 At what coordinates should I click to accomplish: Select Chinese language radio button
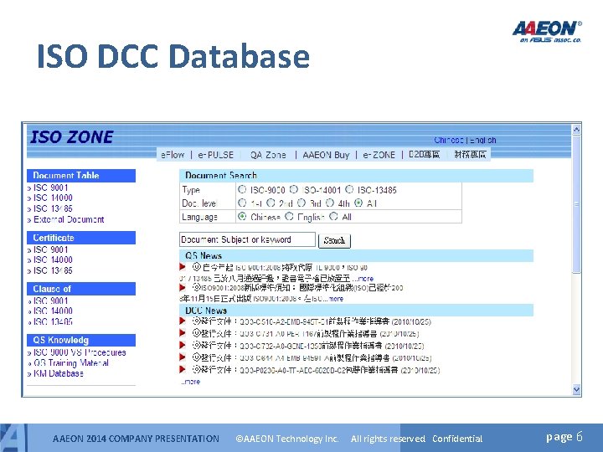pyautogui.click(x=242, y=217)
